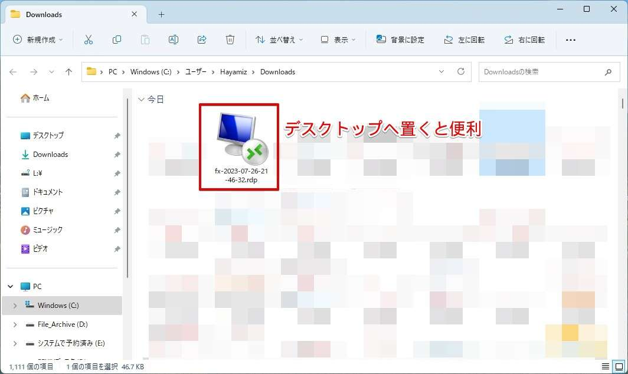
Task: Click the file list vertical scrollbar
Action: pyautogui.click(x=623, y=103)
